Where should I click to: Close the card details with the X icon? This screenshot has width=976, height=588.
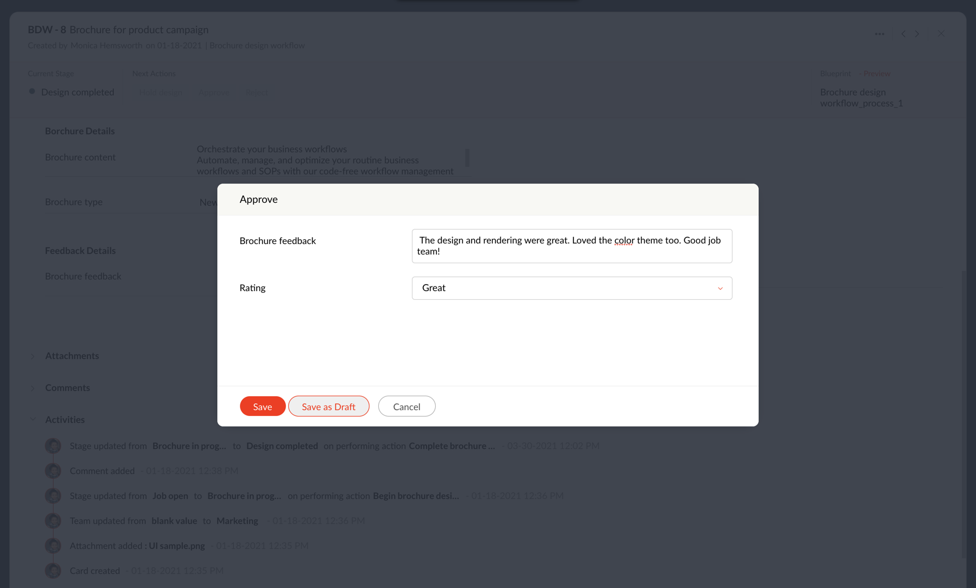point(941,34)
